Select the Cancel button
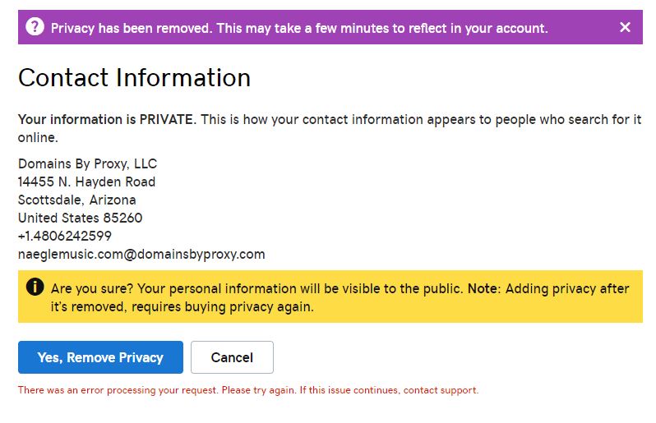656x423 pixels. (x=232, y=357)
